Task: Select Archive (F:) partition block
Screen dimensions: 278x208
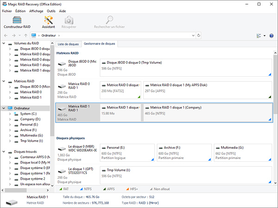Action: click(x=184, y=153)
